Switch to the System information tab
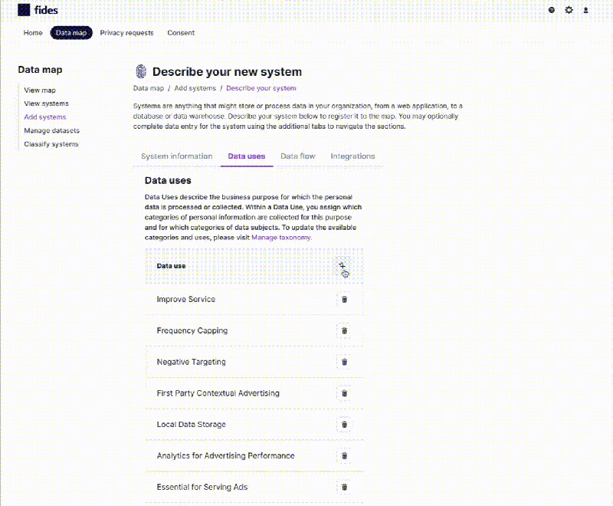 pyautogui.click(x=175, y=156)
